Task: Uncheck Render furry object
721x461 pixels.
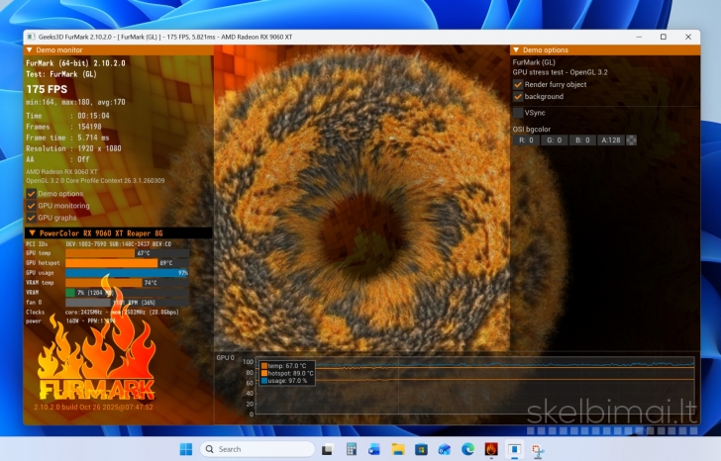Action: (518, 84)
